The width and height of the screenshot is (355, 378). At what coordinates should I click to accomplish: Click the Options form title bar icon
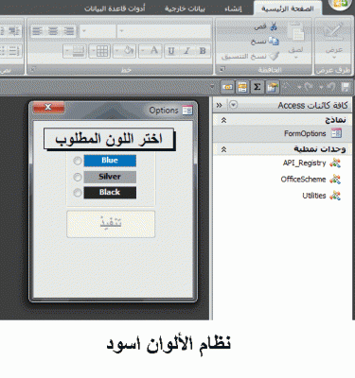[187, 111]
